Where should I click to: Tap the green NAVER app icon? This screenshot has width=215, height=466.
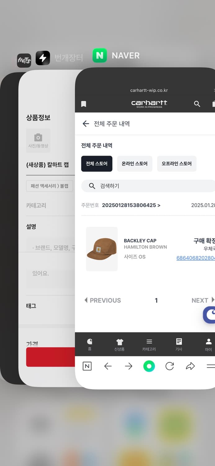click(100, 56)
